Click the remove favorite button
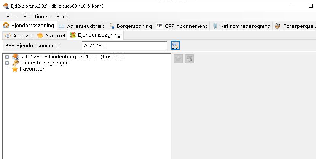Screen dimensions: 316x159 click(189, 58)
